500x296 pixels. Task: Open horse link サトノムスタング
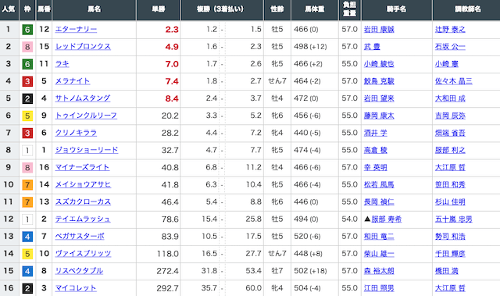tap(83, 98)
